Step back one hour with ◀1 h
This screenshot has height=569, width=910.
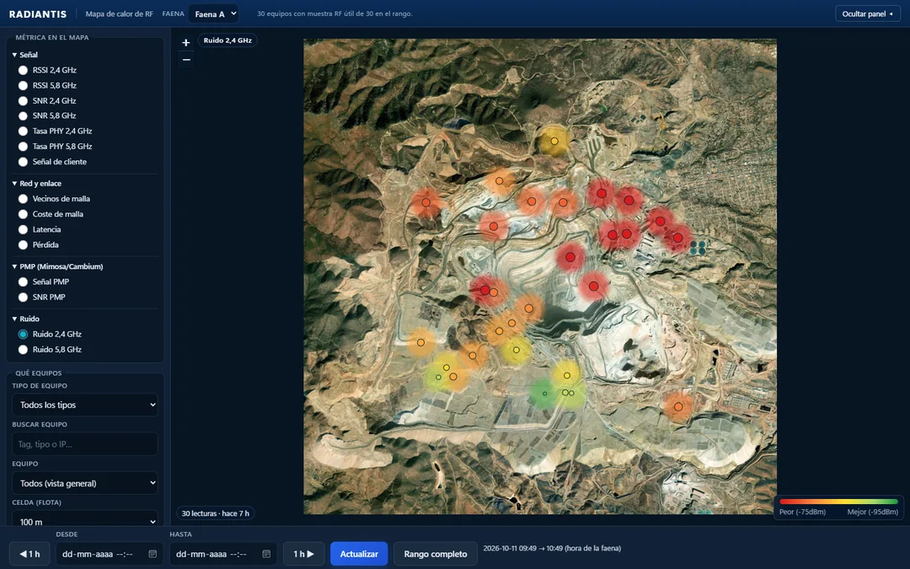[x=29, y=554]
